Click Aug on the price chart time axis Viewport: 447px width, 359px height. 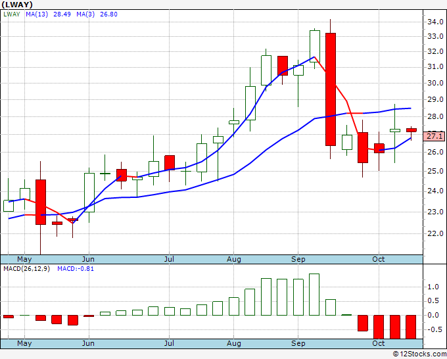234,260
